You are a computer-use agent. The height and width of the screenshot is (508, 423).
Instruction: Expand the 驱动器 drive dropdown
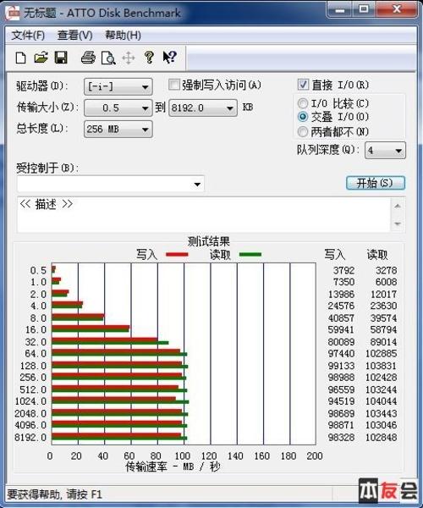click(118, 86)
